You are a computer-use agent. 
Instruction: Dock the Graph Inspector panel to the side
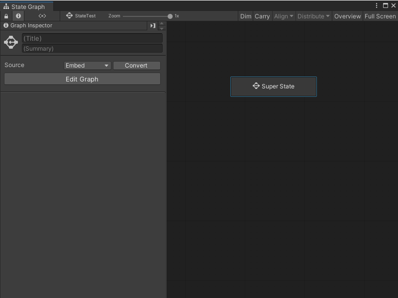tap(153, 26)
